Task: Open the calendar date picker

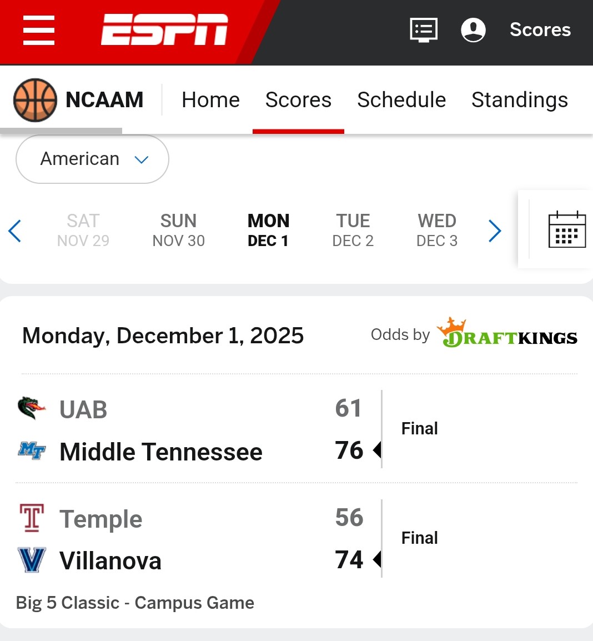Action: click(566, 229)
